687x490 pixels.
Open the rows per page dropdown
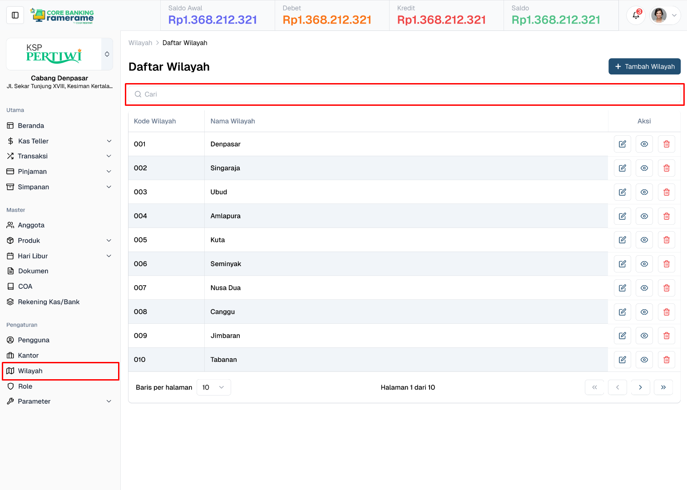(x=213, y=387)
